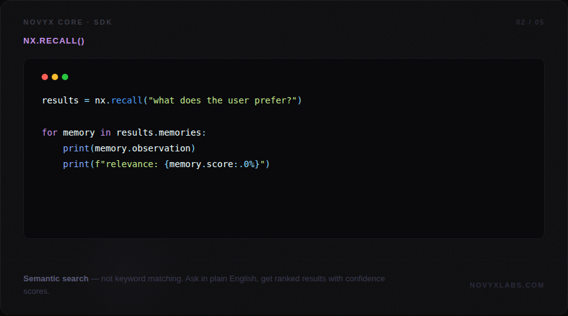Screen dimensions: 568x316
Task: Click the yellow window dot
Action: tap(55, 77)
